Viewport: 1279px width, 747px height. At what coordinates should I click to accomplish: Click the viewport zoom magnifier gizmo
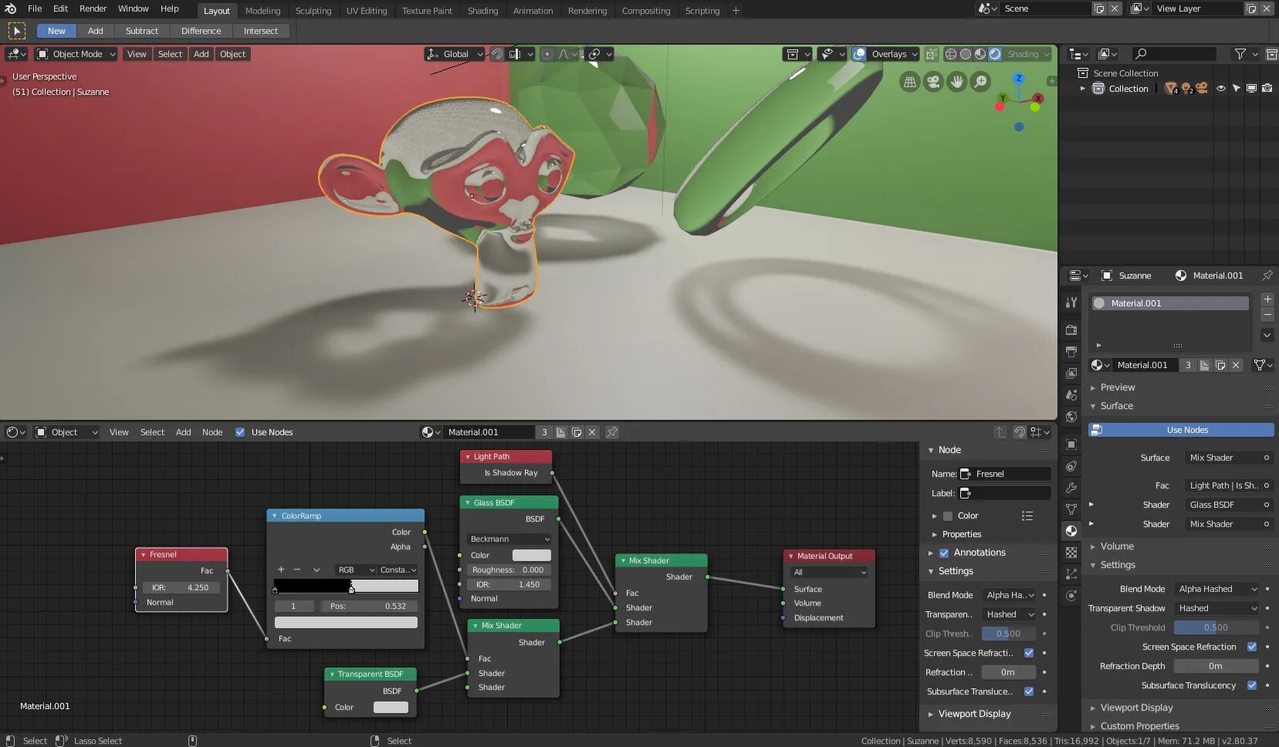point(980,81)
